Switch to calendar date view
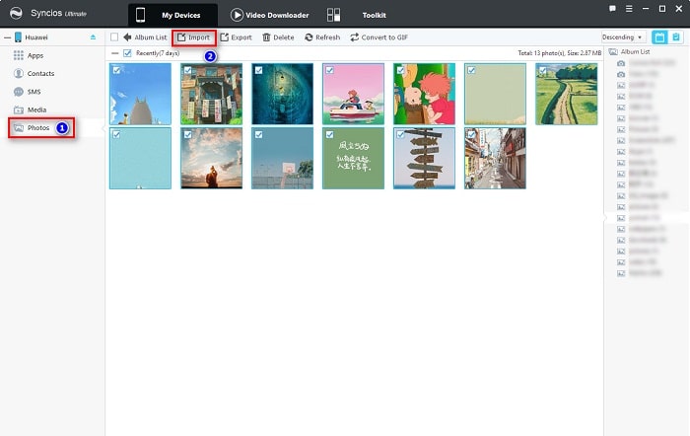This screenshot has height=436, width=690. (659, 37)
